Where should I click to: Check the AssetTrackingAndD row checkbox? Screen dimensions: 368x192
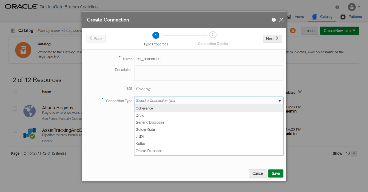tap(15, 131)
